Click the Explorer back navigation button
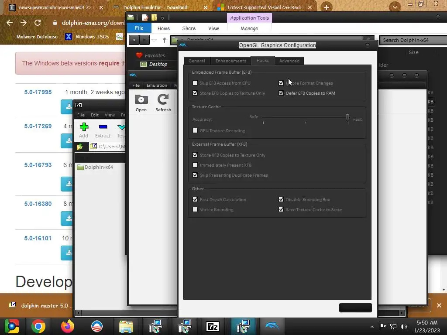Image resolution: width=447 pixels, height=335 pixels. click(x=134, y=40)
